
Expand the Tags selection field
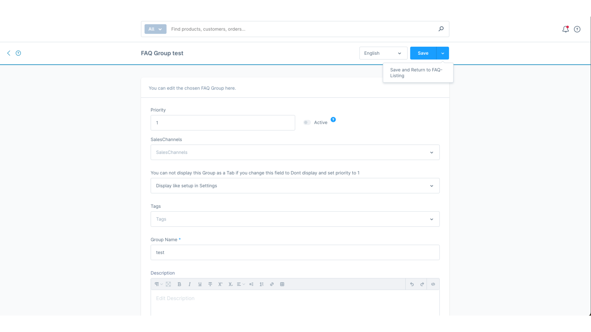(x=295, y=219)
